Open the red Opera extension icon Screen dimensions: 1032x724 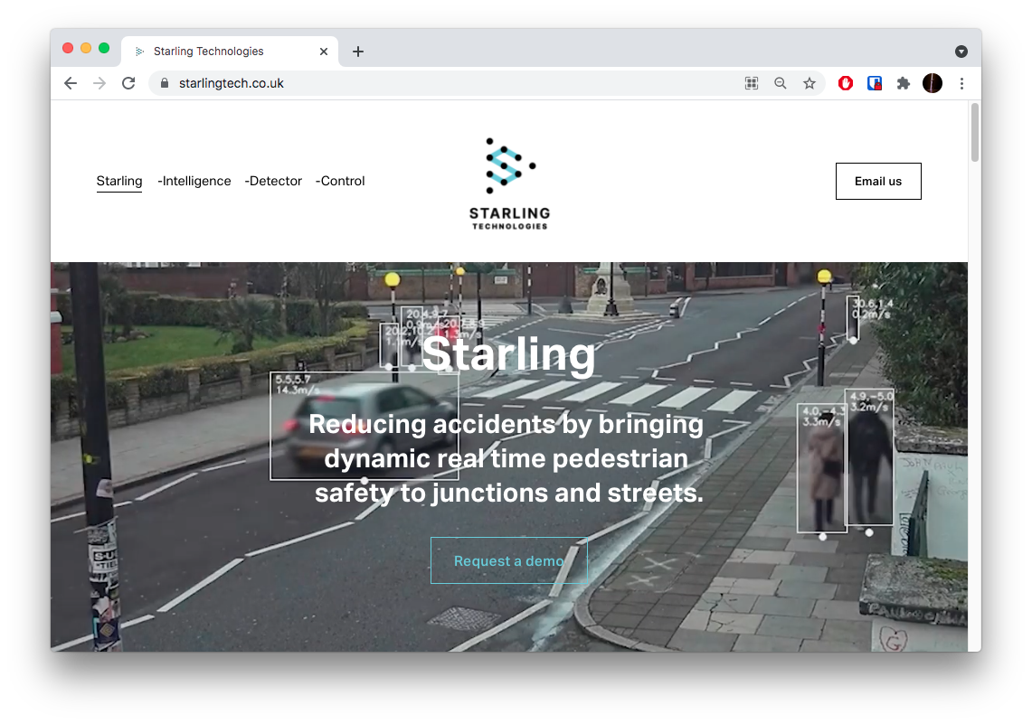click(846, 83)
